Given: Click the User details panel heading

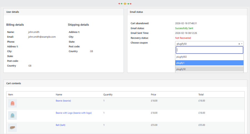Looking at the screenshot, I should [x=12, y=12].
